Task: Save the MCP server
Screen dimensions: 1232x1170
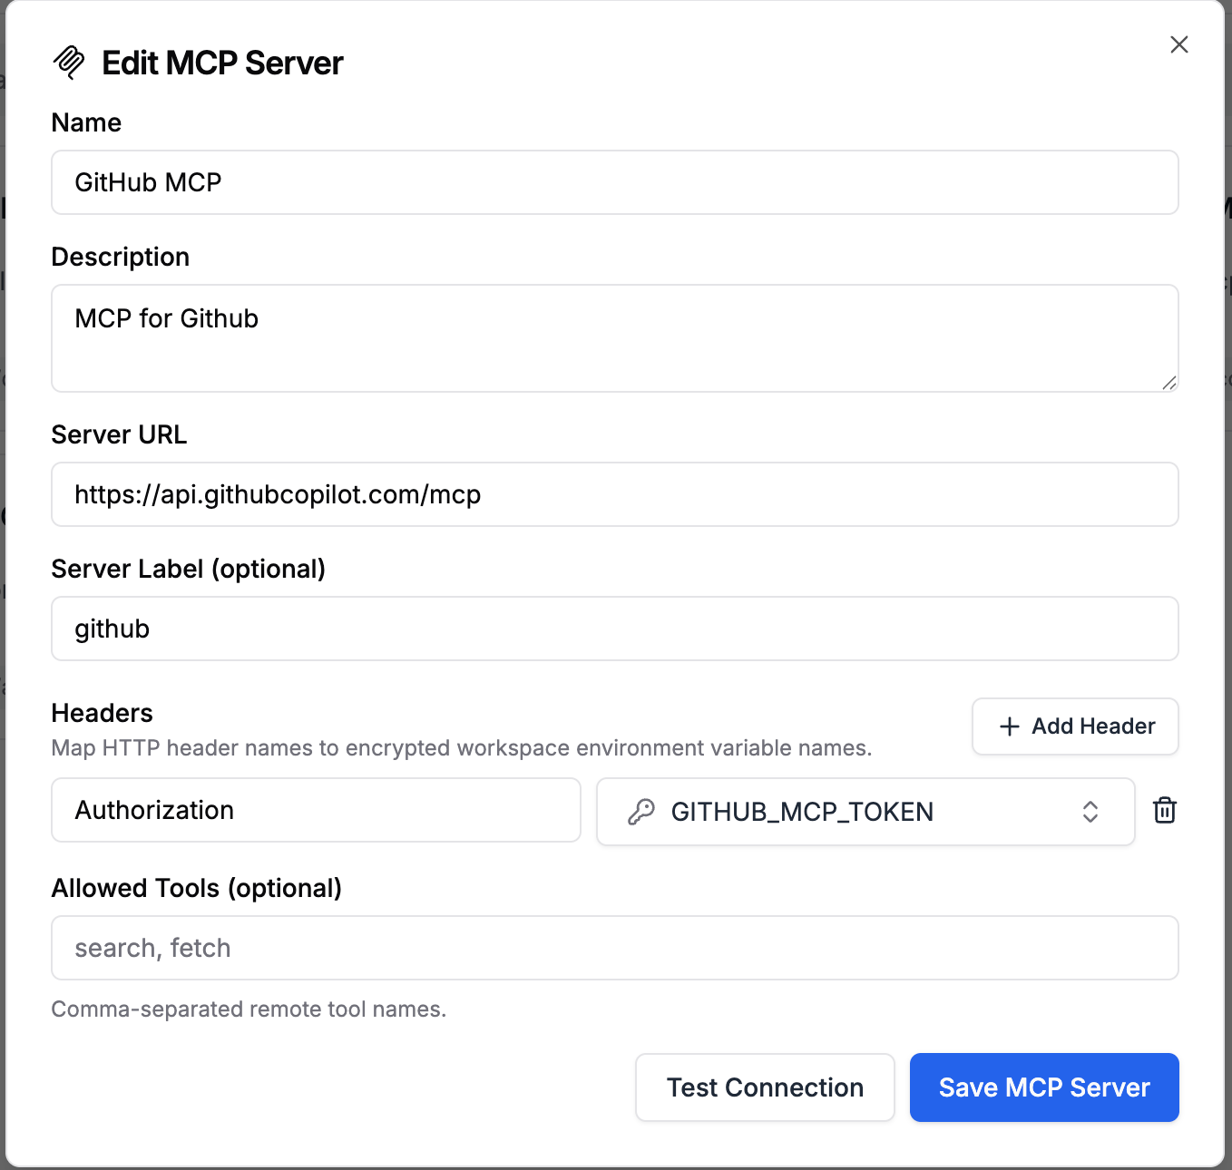Action: click(1044, 1087)
